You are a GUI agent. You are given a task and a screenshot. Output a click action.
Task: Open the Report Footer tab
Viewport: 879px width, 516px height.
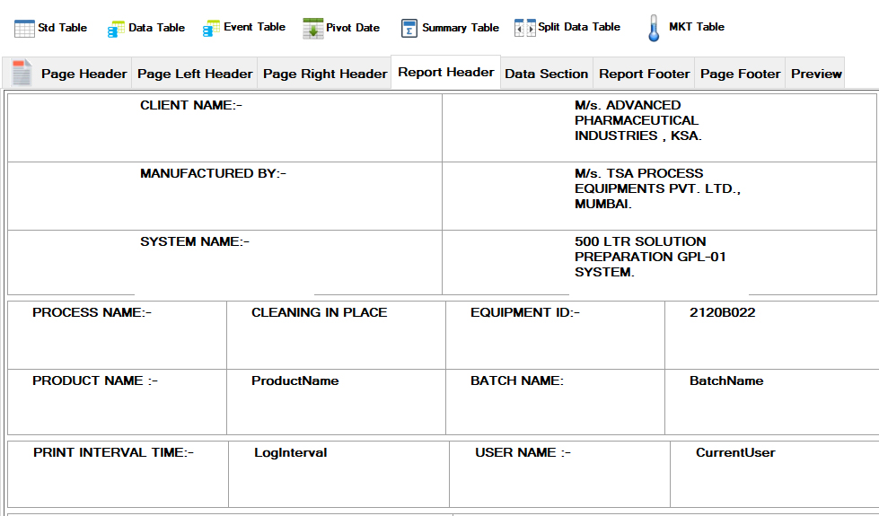tap(644, 74)
